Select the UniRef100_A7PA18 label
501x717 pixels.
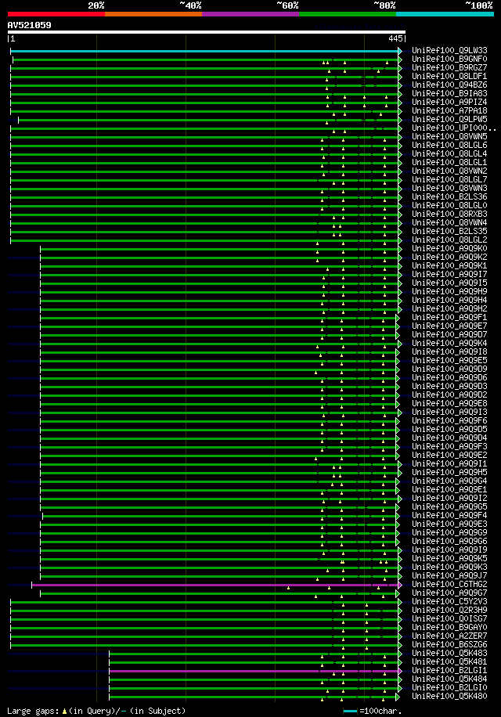coord(449,110)
